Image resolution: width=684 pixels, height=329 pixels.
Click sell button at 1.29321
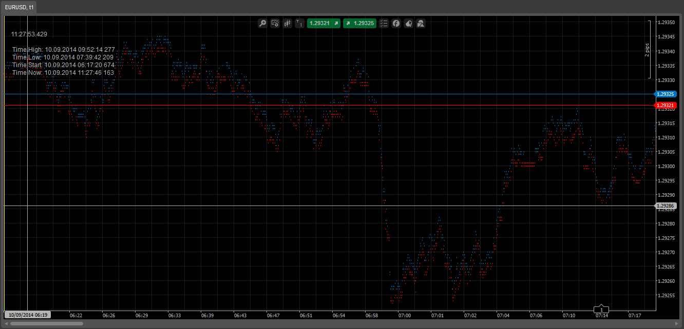[324, 23]
